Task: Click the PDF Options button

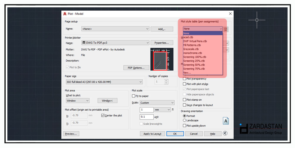Action: tap(136, 68)
